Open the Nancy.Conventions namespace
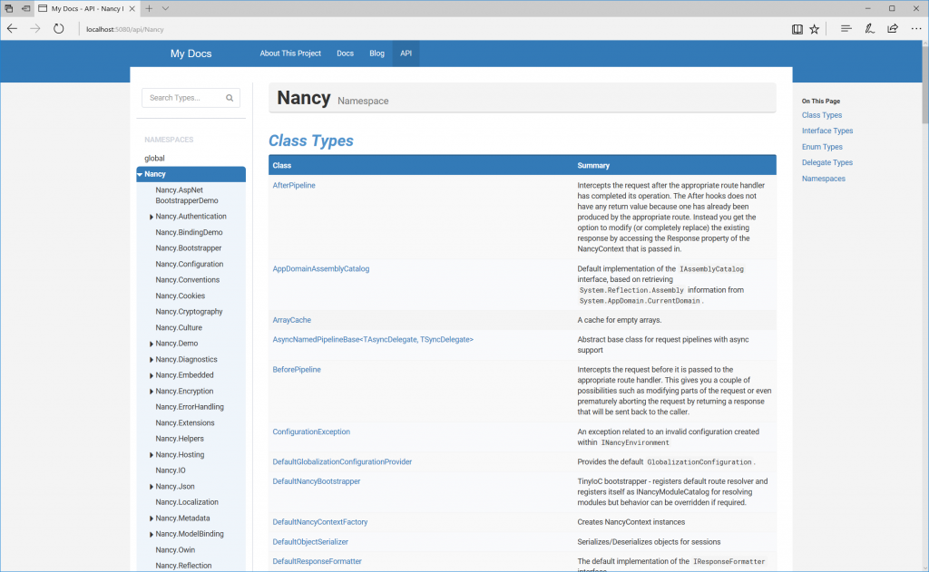 [187, 279]
